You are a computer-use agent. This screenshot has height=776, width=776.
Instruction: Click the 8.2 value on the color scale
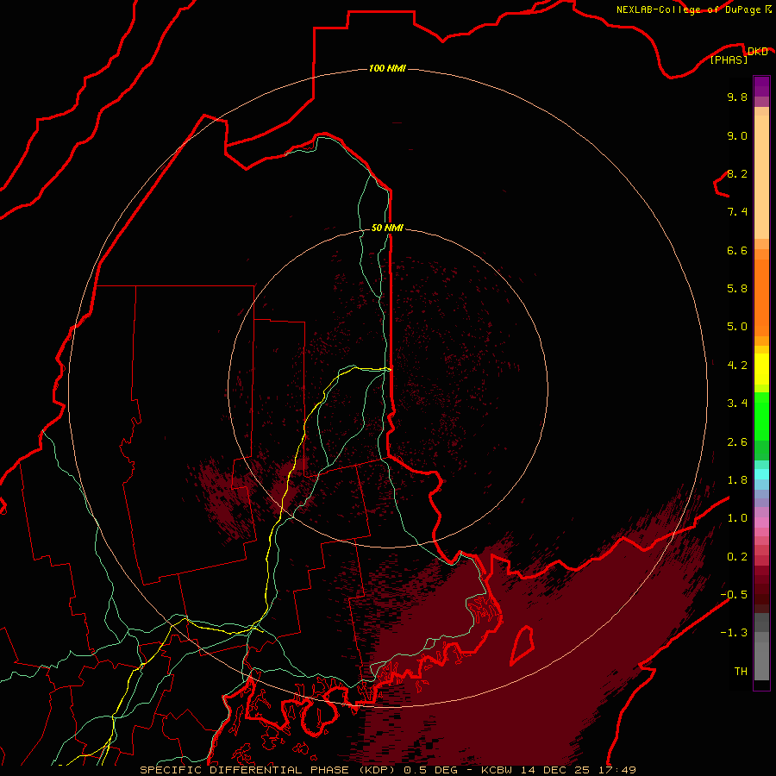click(737, 174)
